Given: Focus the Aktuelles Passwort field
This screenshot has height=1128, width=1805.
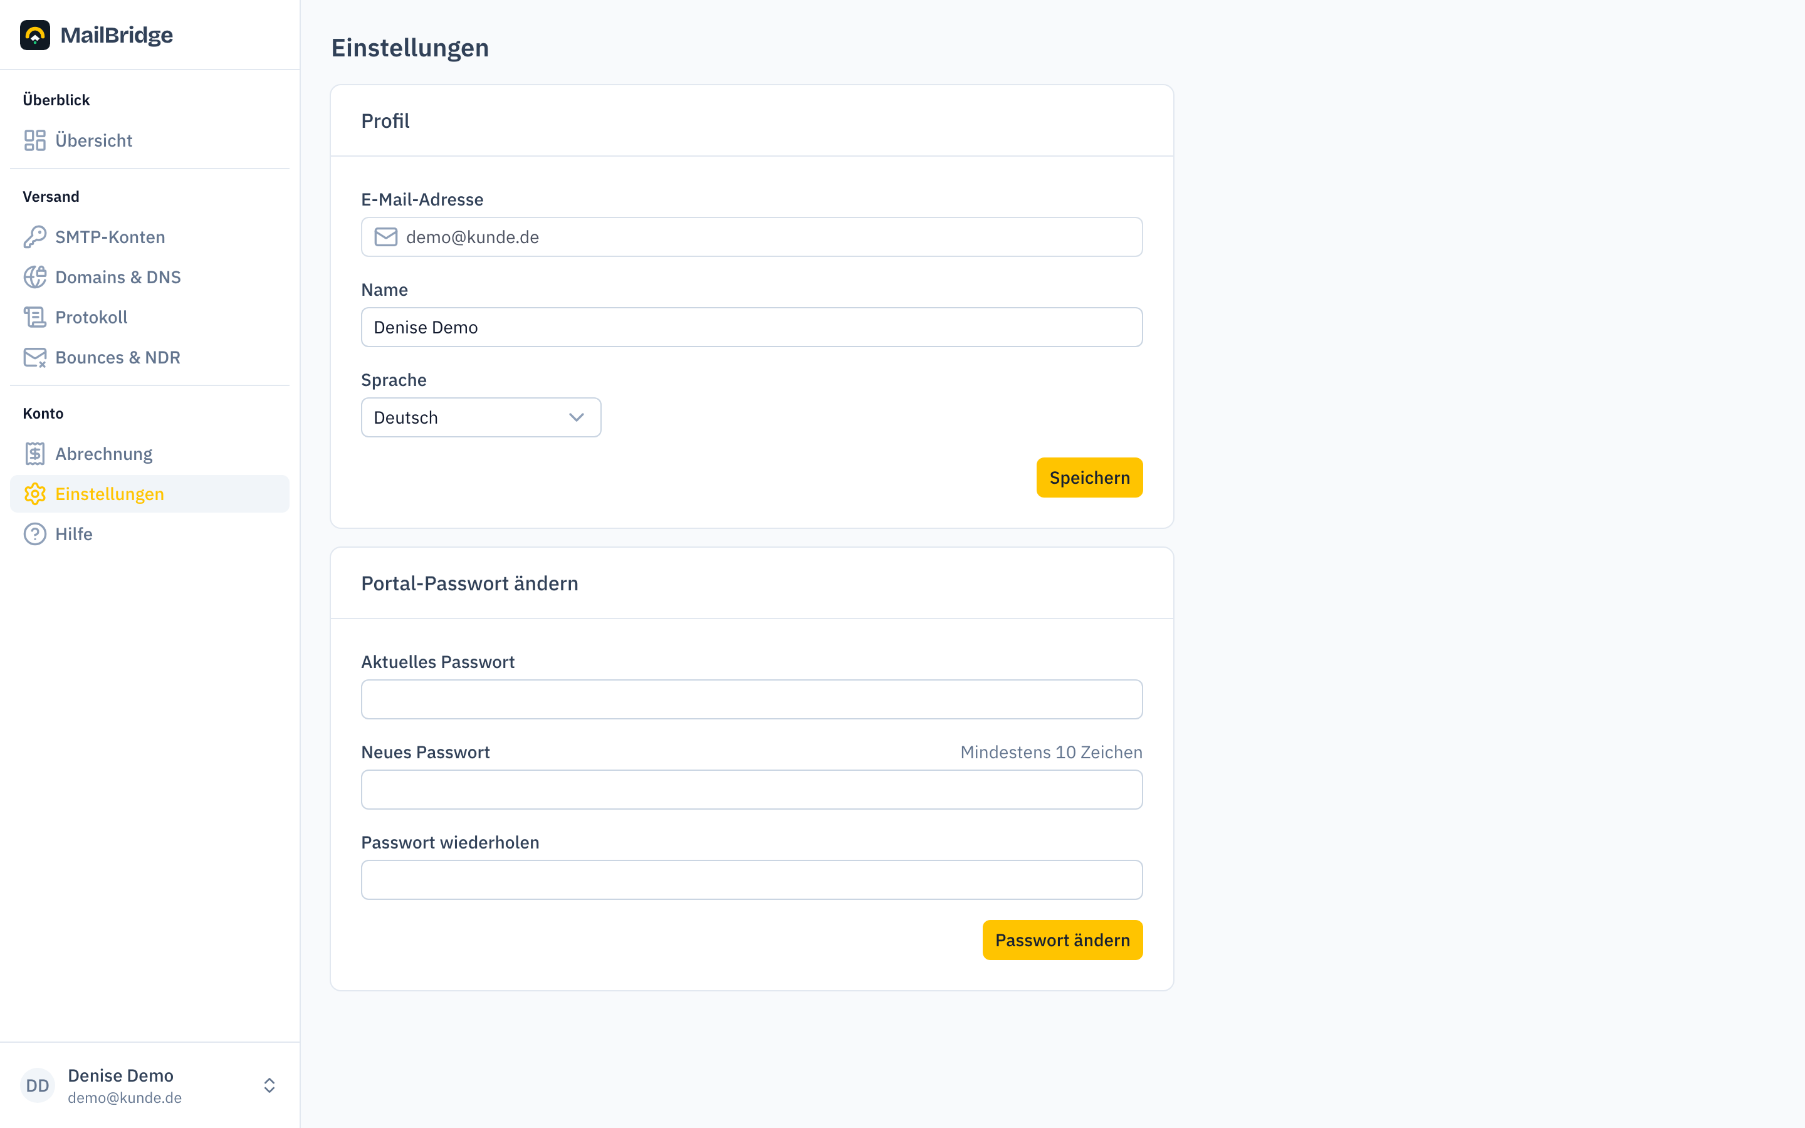Looking at the screenshot, I should tap(752, 699).
